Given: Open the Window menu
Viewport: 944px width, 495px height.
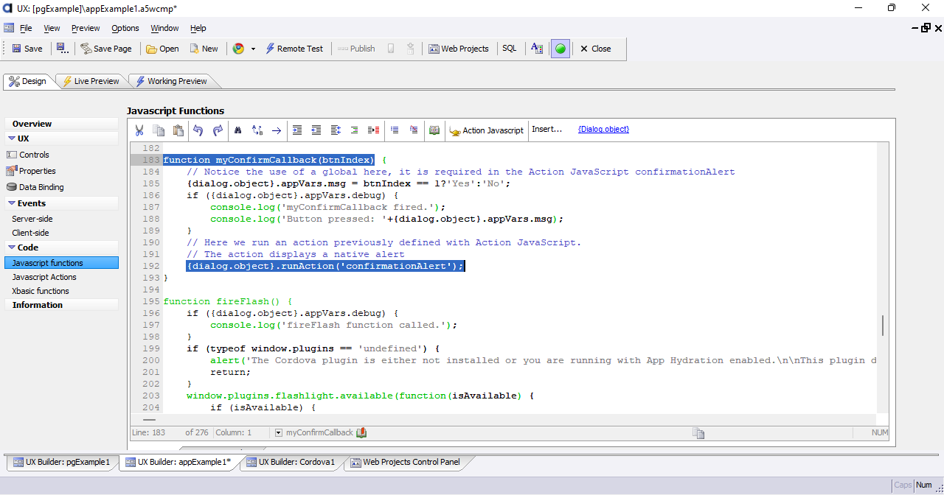Looking at the screenshot, I should point(164,28).
